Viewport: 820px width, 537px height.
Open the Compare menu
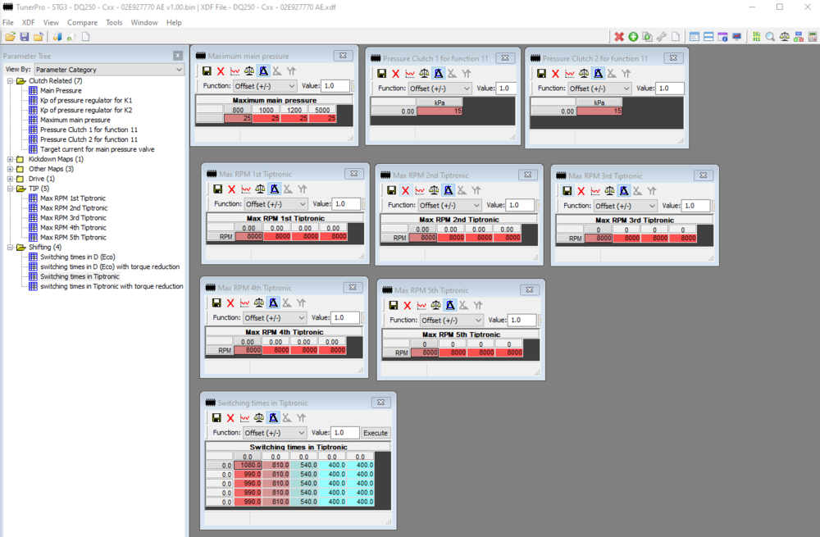82,22
